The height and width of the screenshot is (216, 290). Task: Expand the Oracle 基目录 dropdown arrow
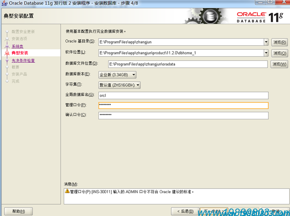[x=266, y=42]
